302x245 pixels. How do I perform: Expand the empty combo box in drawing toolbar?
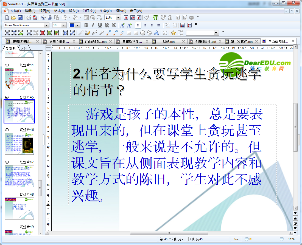[x=216, y=33]
